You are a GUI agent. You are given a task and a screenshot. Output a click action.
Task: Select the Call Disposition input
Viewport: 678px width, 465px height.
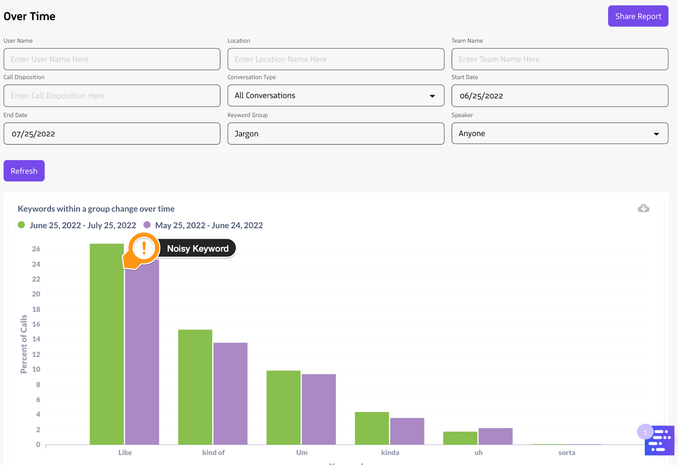(x=112, y=96)
